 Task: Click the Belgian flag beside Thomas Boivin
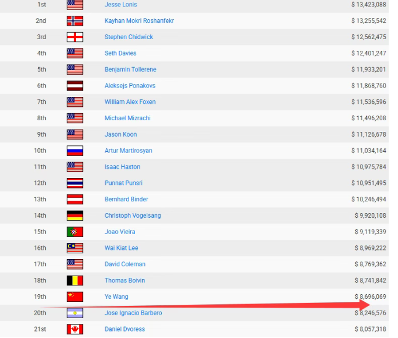click(75, 281)
